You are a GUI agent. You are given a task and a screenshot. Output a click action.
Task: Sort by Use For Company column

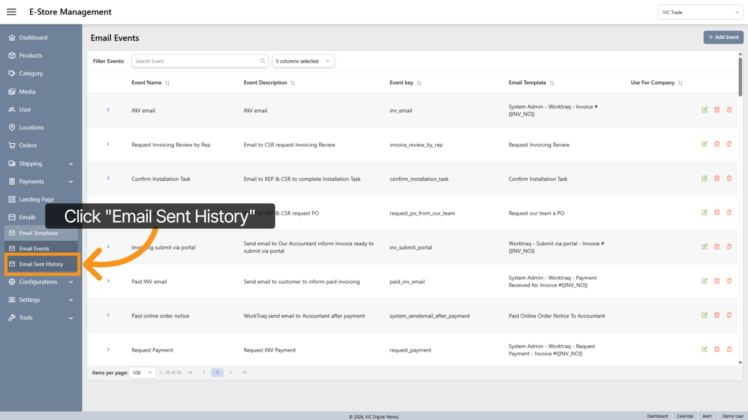tap(680, 83)
